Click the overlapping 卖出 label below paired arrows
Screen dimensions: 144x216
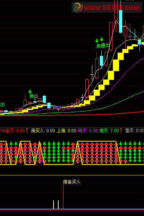103,46
